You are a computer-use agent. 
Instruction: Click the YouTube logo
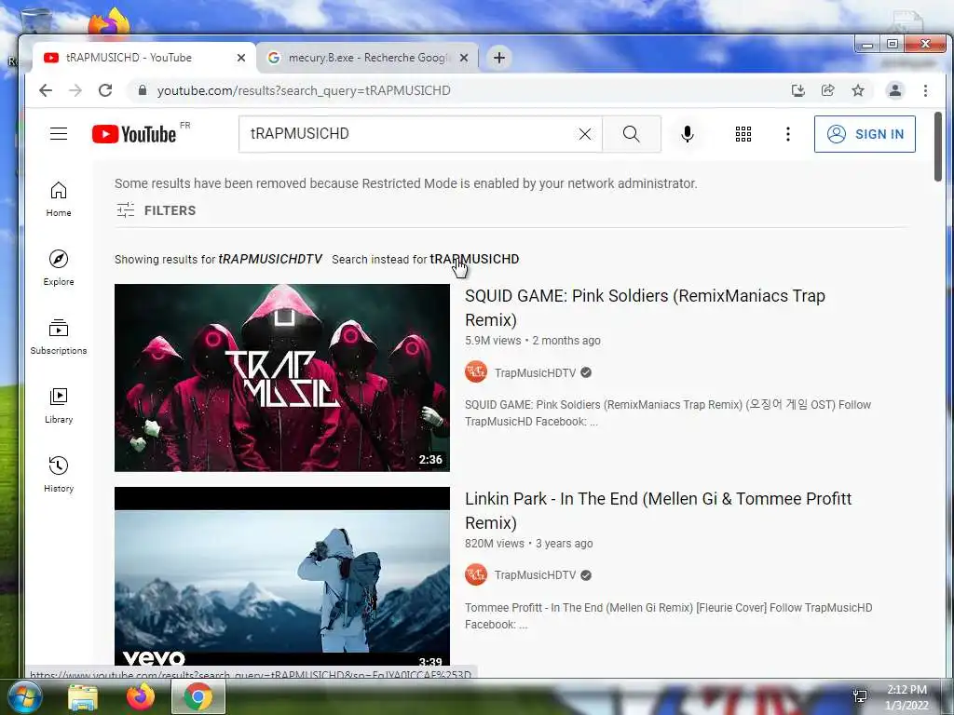tap(134, 134)
